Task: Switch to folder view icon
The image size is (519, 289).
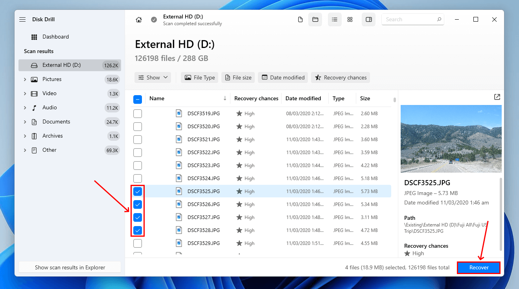Action: click(315, 20)
